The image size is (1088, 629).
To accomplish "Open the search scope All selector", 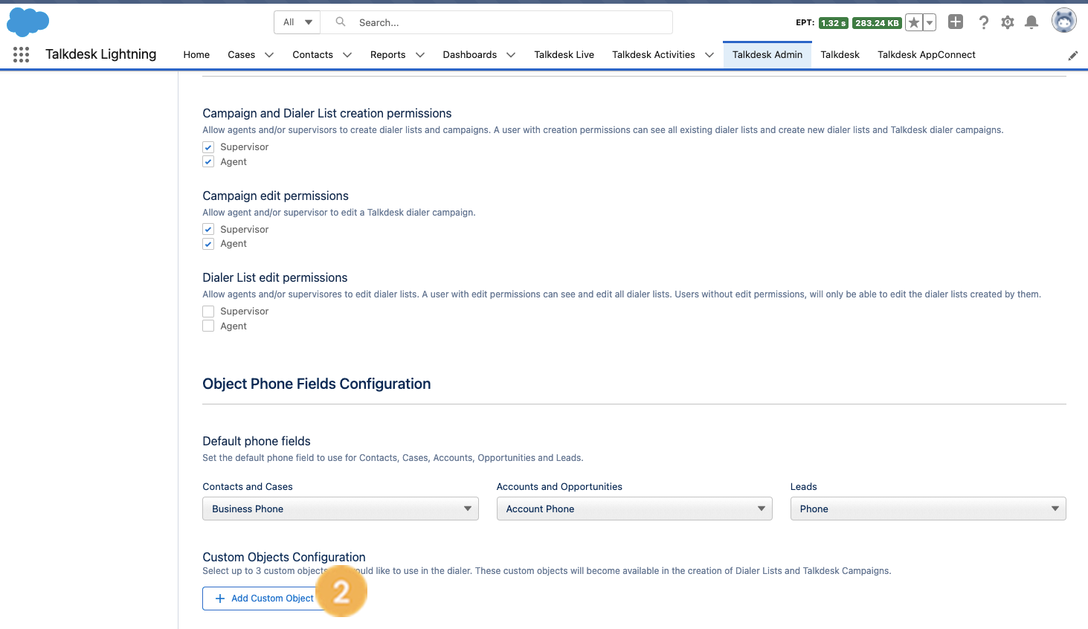I will [297, 22].
